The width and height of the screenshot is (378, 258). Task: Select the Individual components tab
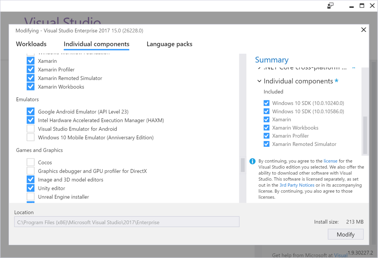(97, 44)
